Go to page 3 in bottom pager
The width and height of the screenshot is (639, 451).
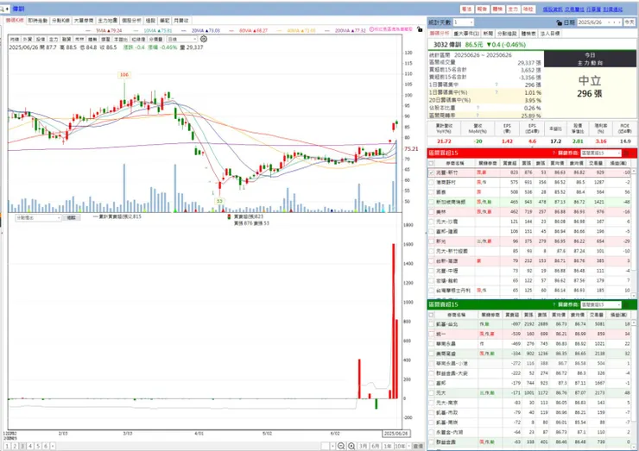coord(22,446)
